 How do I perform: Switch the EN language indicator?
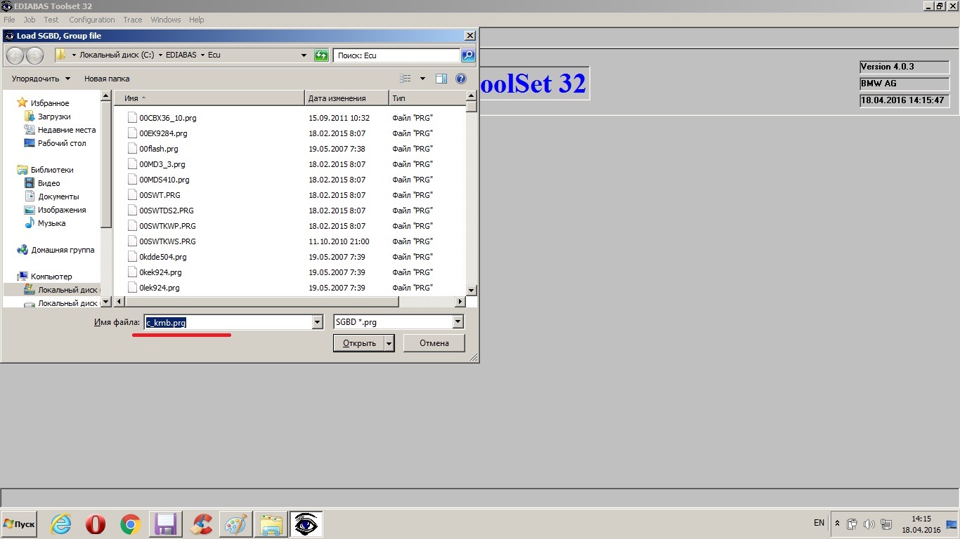click(819, 523)
